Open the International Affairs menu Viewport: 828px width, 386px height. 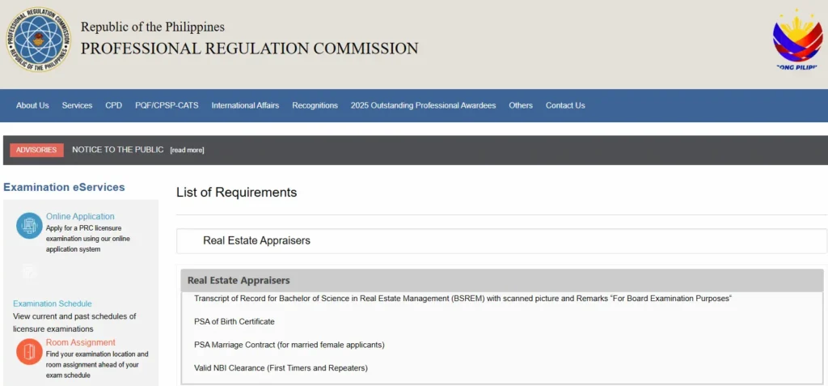click(x=246, y=105)
